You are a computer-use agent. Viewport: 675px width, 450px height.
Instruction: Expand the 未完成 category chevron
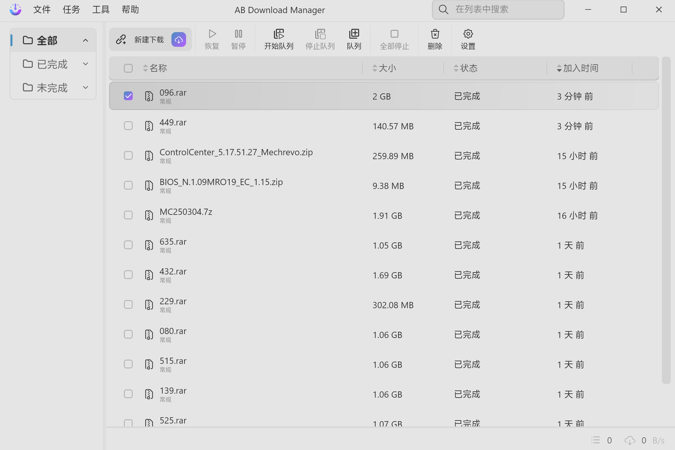tap(85, 87)
